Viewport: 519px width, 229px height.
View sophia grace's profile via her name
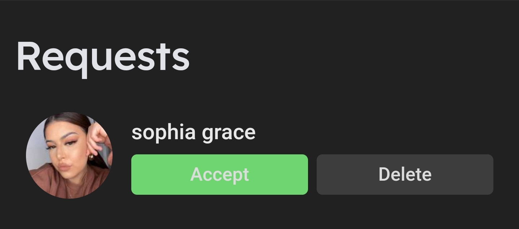pos(193,132)
